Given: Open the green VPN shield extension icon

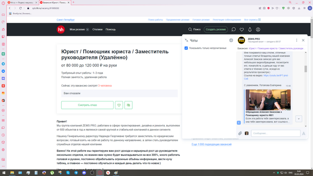Looking at the screenshot, I should click(283, 8).
